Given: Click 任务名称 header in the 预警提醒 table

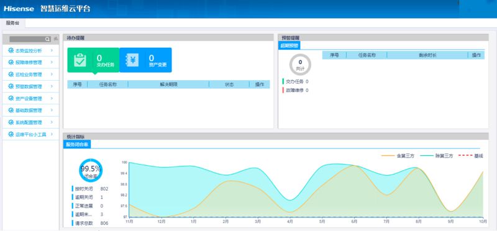Looking at the screenshot, I should coord(367,55).
